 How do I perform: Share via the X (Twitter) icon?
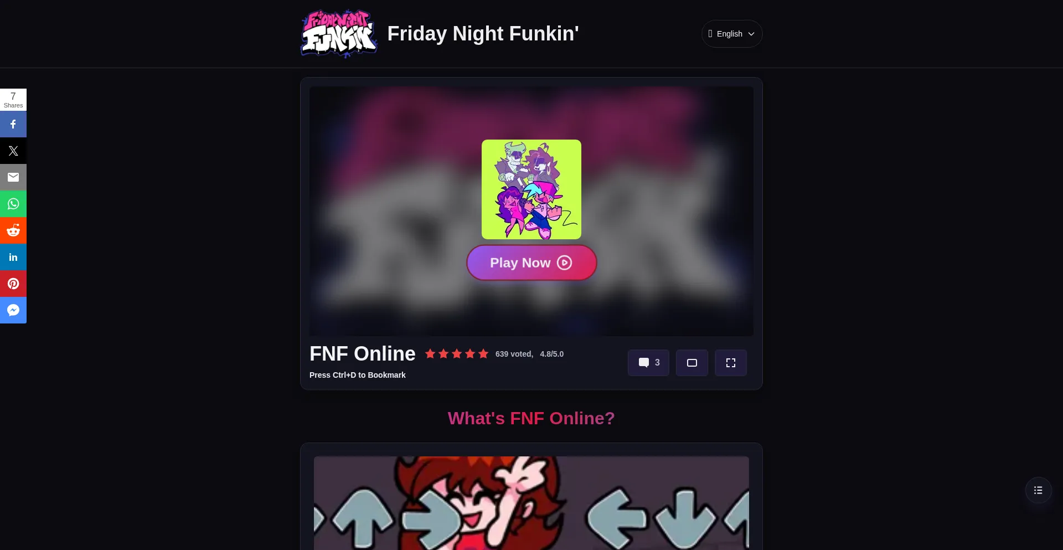(13, 151)
